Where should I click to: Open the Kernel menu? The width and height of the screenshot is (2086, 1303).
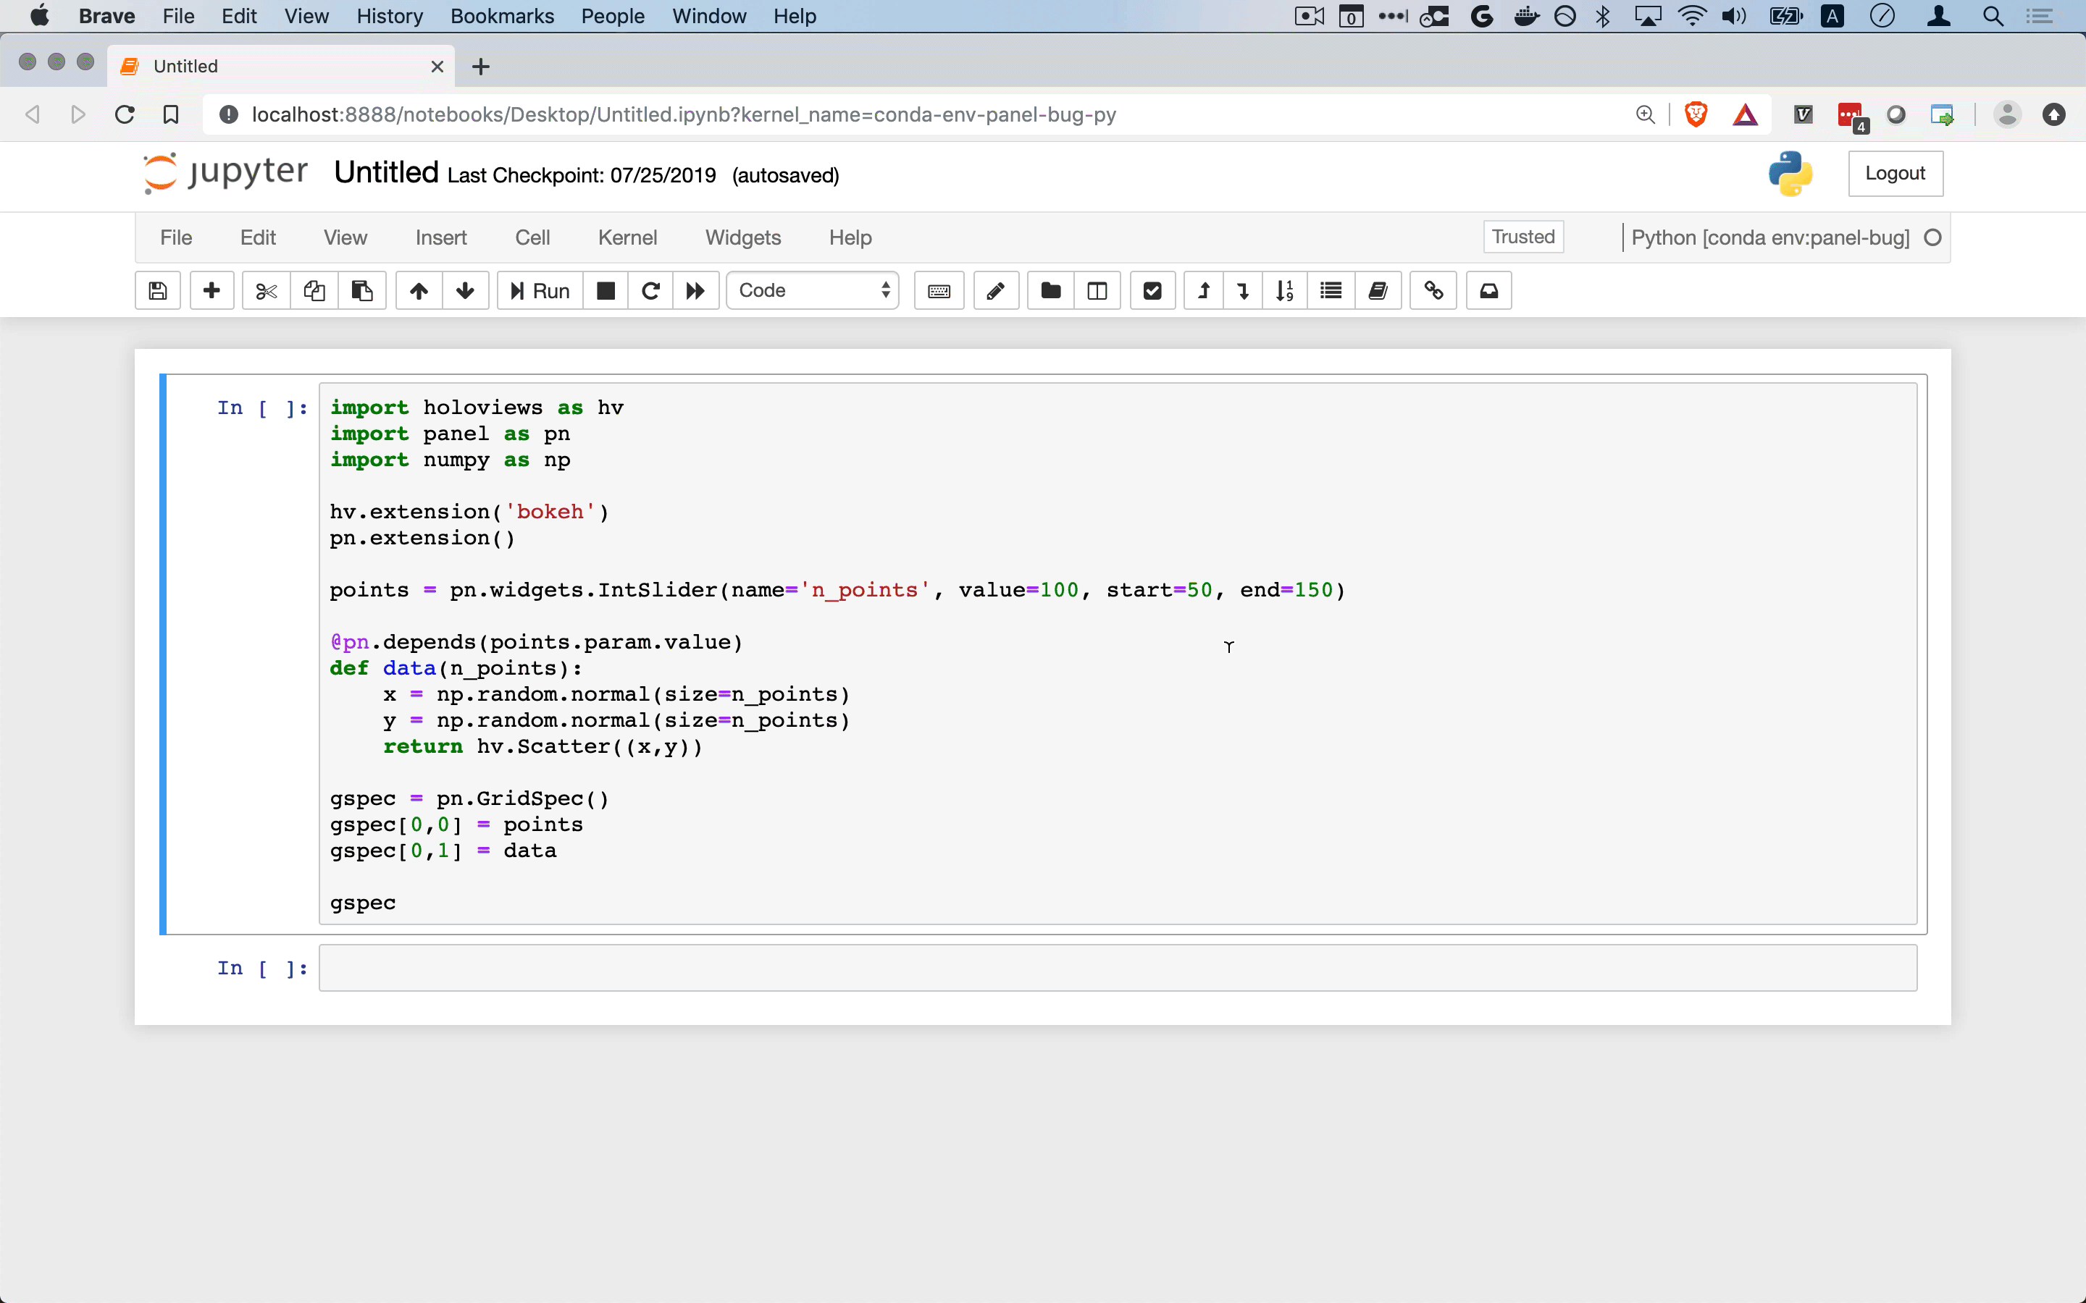[x=627, y=238]
